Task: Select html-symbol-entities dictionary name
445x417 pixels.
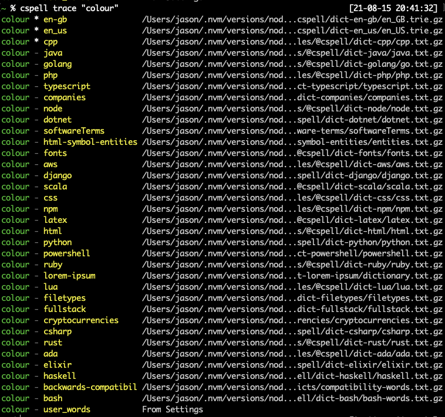Action: (x=90, y=142)
